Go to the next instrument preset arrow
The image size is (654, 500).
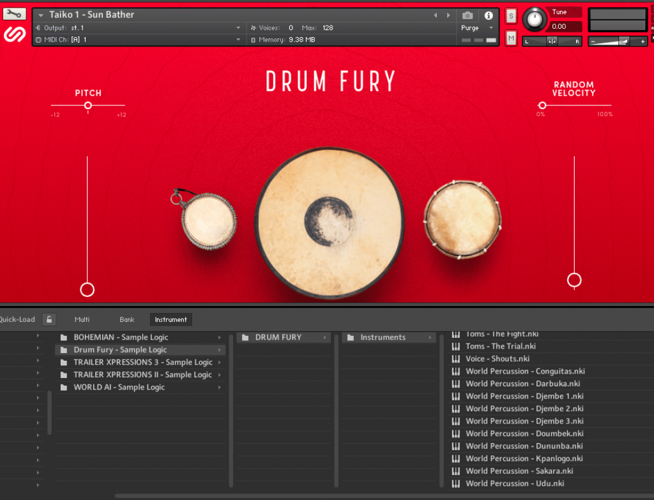(448, 15)
